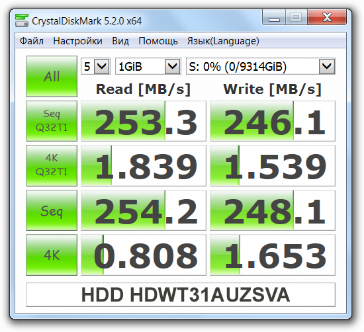364x332 pixels.
Task: Run the plain 4K test
Action: [52, 255]
